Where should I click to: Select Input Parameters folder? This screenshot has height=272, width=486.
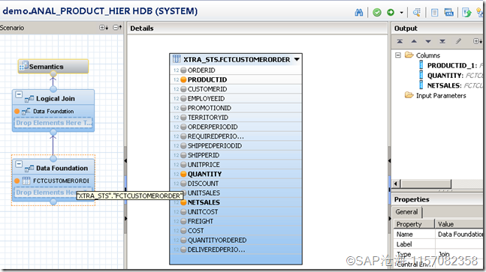pos(441,96)
